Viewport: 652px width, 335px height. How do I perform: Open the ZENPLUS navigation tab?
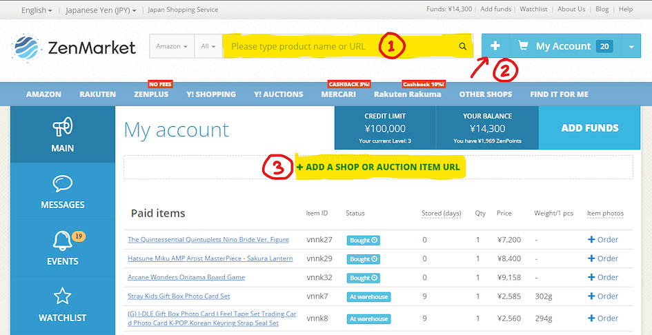pos(151,94)
